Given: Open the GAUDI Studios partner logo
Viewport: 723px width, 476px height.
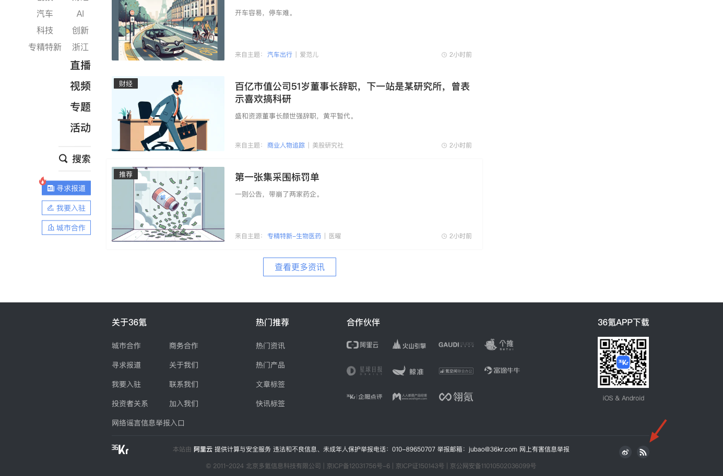Looking at the screenshot, I should click(456, 345).
